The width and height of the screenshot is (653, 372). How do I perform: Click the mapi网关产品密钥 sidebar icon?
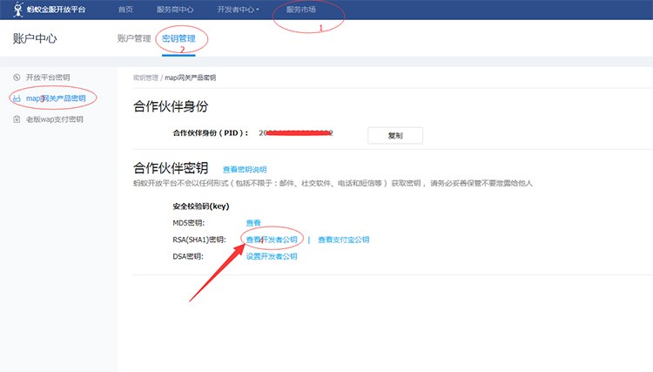(x=17, y=98)
